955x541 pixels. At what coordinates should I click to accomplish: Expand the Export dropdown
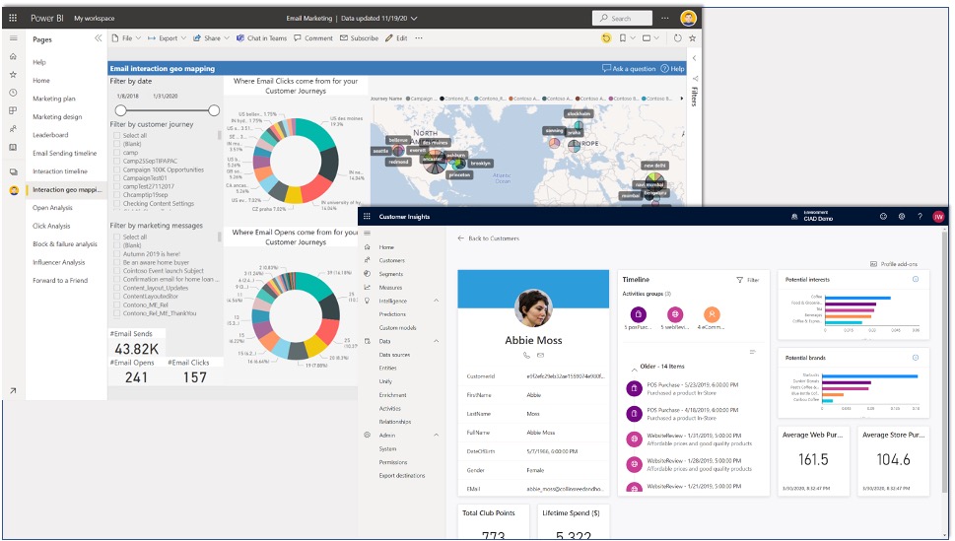coord(168,38)
